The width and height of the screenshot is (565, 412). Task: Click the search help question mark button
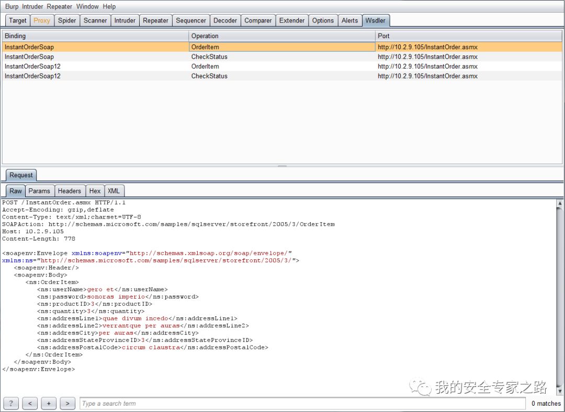coord(11,403)
